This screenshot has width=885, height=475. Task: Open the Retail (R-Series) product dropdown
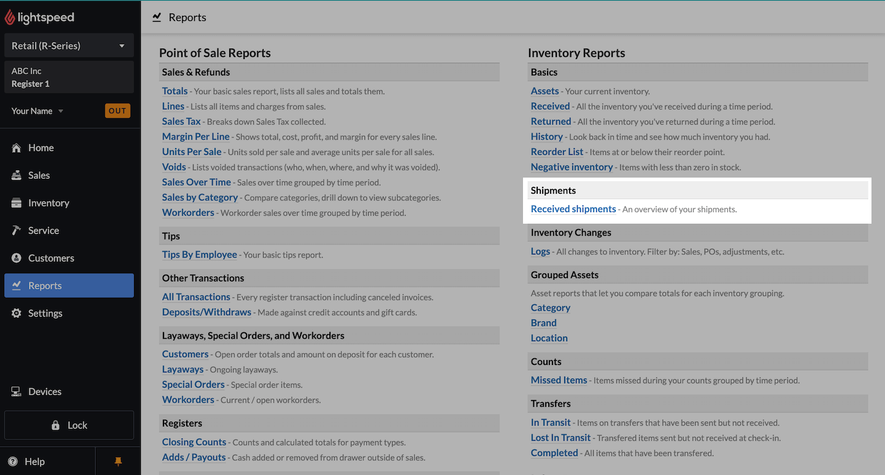pos(69,46)
